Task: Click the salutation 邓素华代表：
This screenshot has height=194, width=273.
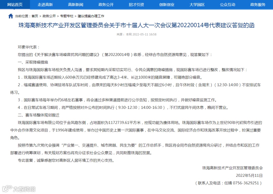Action: [29, 47]
